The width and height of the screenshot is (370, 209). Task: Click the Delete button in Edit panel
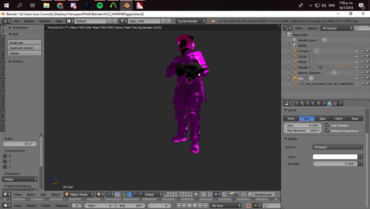[24, 53]
